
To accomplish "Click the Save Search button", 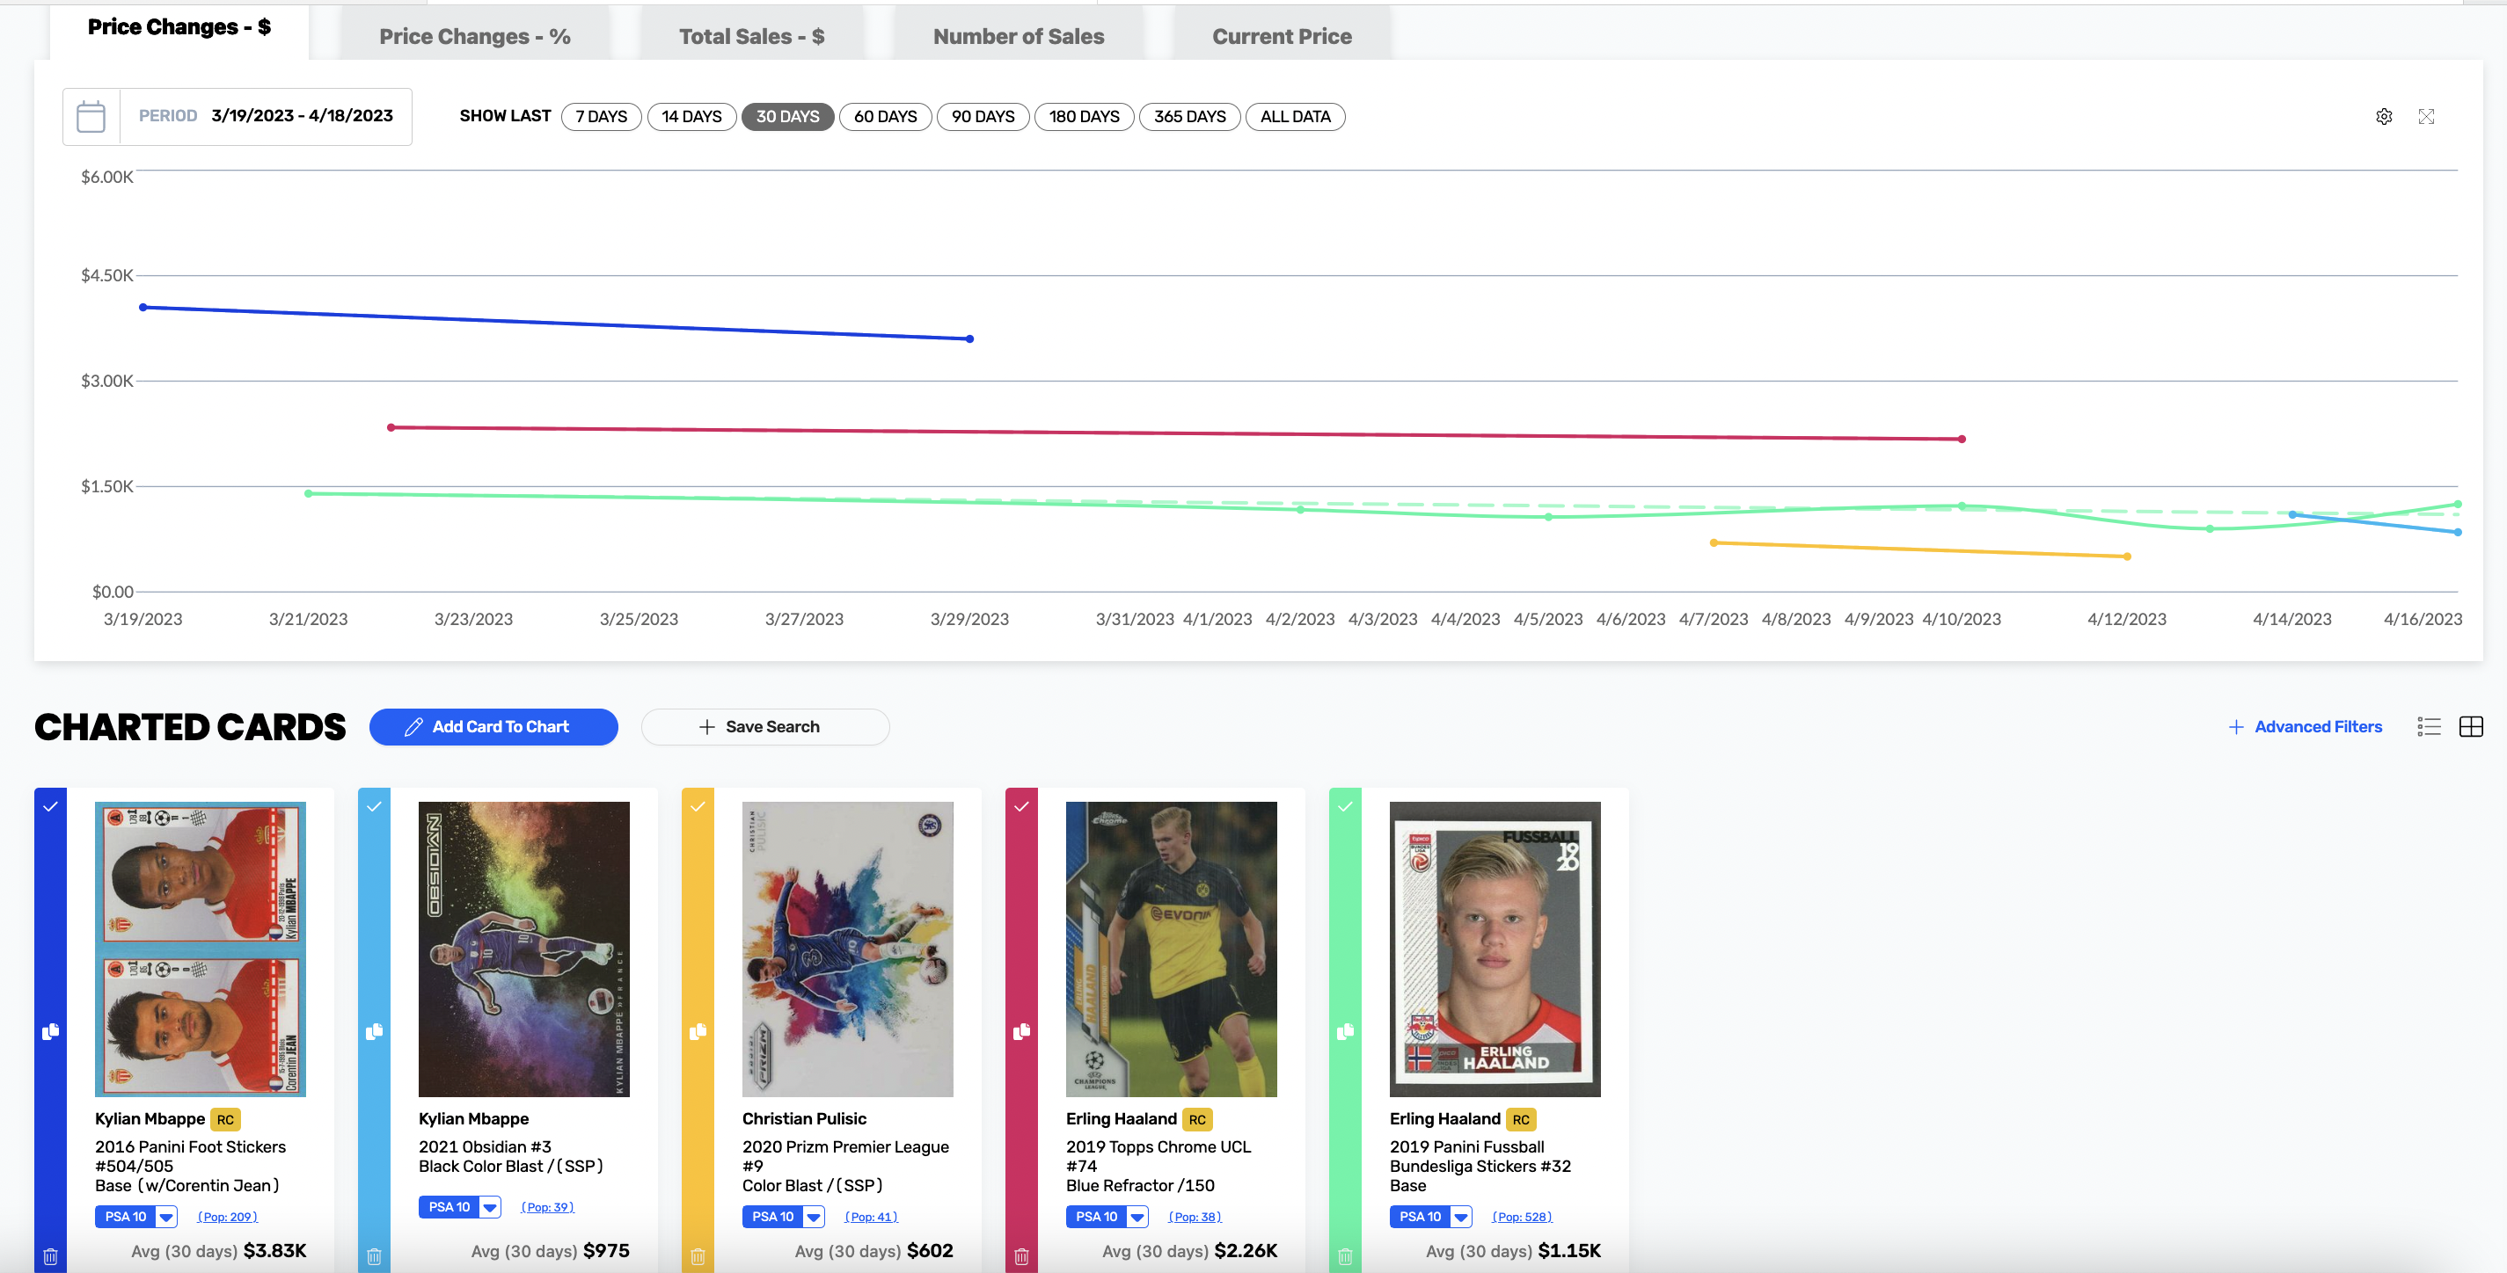I will [x=765, y=726].
